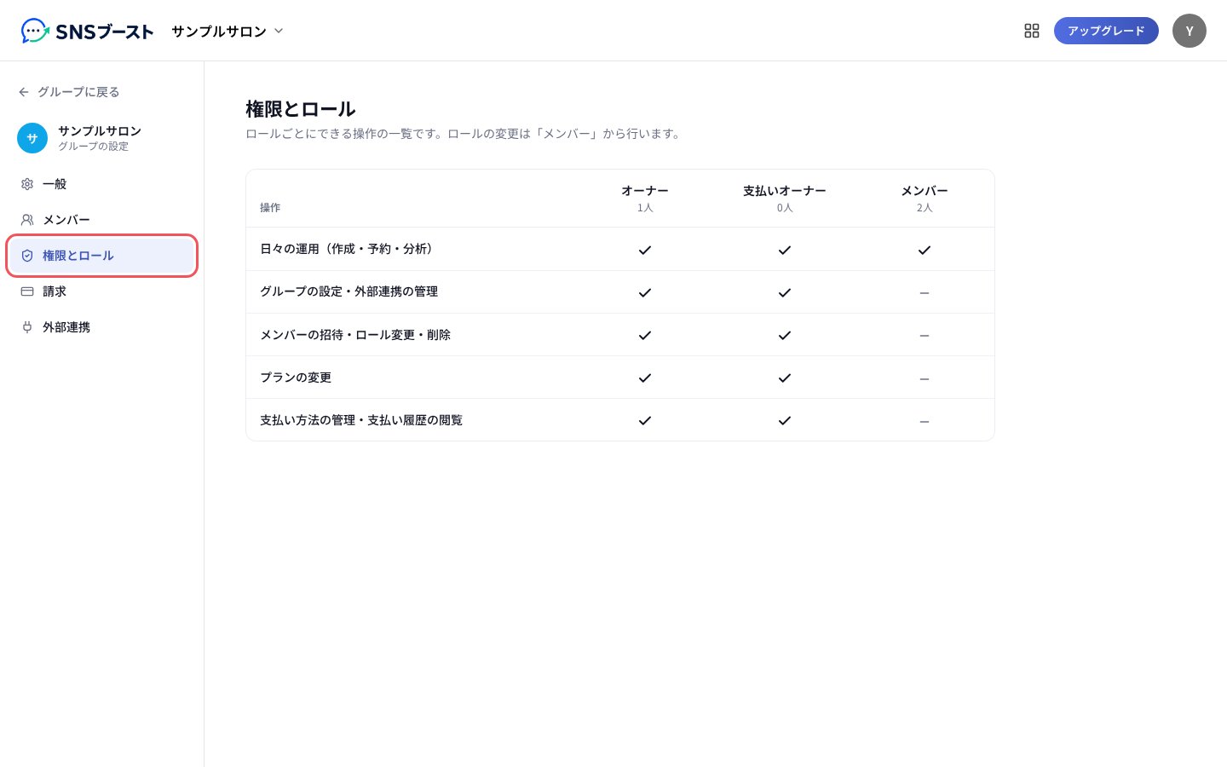Viewport: 1227px width, 767px height.
Task: Click the people icon for メンバー
Action: (27, 220)
